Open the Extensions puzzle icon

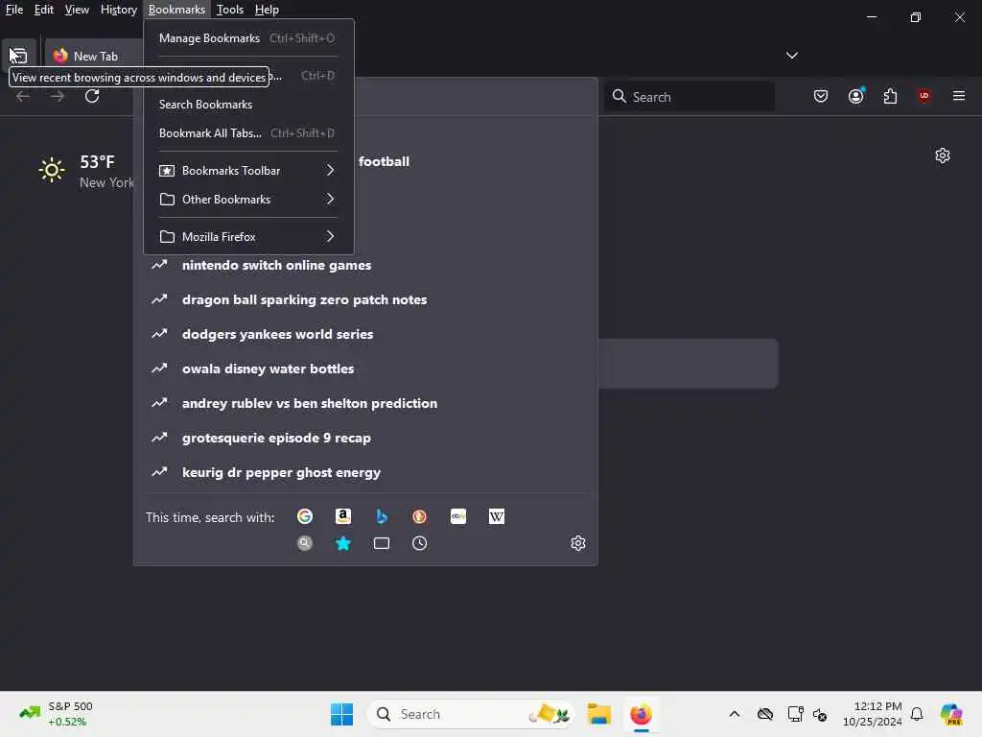[890, 96]
